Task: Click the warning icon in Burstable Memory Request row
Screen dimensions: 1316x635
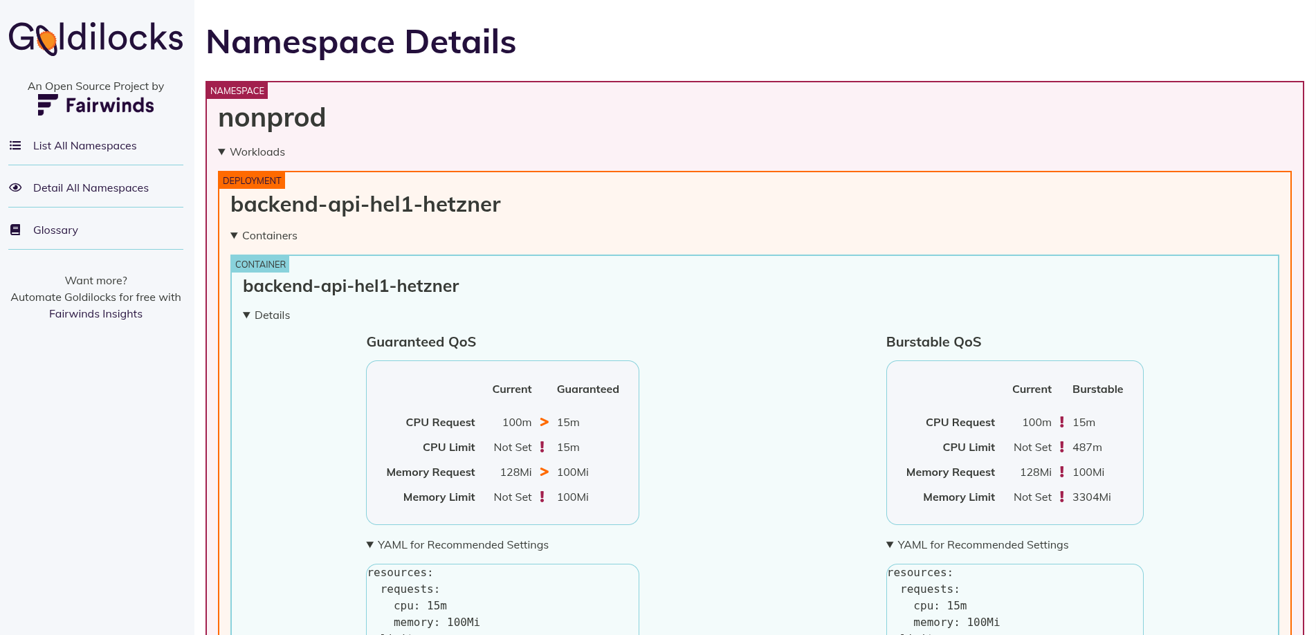Action: click(1062, 472)
